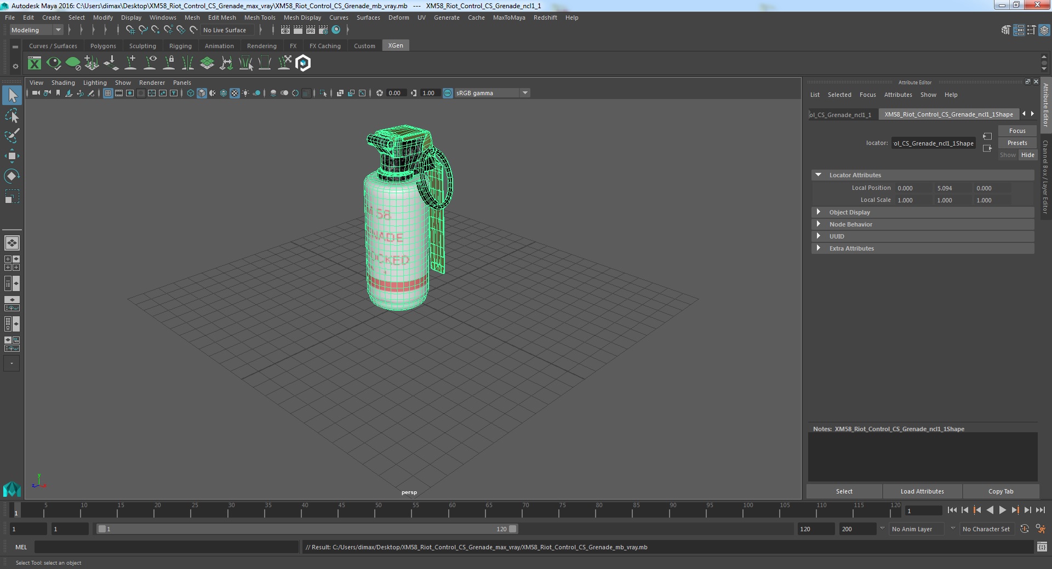The width and height of the screenshot is (1052, 569).
Task: Open Render View clapperboard icon
Action: pos(285,30)
